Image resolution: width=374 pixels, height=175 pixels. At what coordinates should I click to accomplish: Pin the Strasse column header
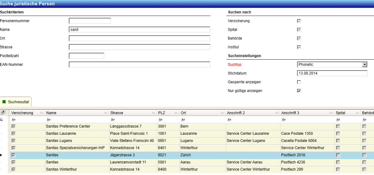coord(153,113)
